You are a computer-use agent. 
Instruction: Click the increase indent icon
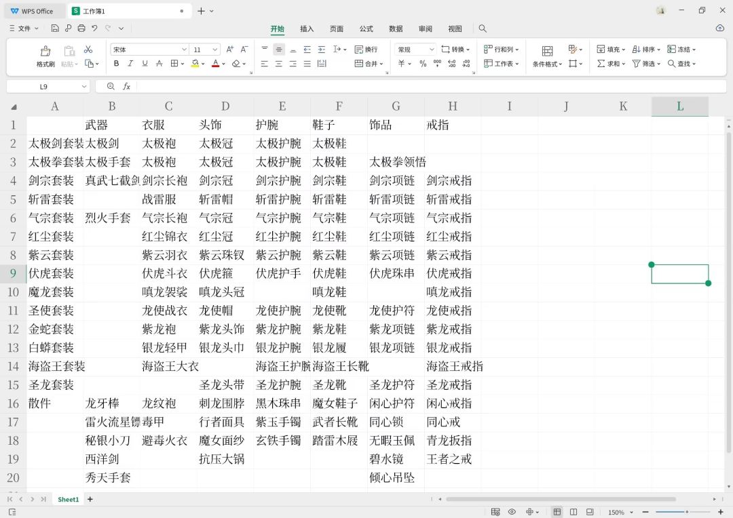tap(322, 49)
